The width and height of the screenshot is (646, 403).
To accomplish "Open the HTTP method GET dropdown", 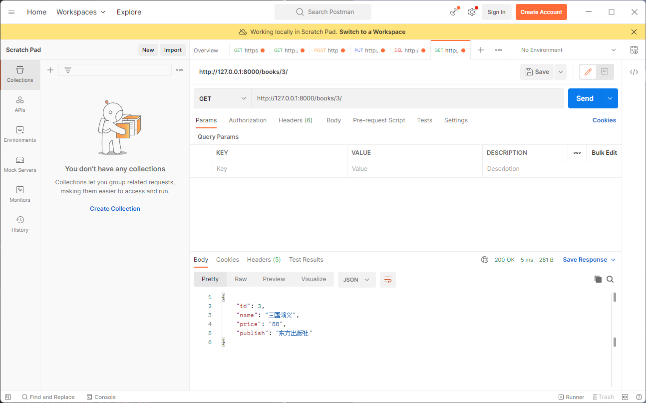I will (x=223, y=98).
